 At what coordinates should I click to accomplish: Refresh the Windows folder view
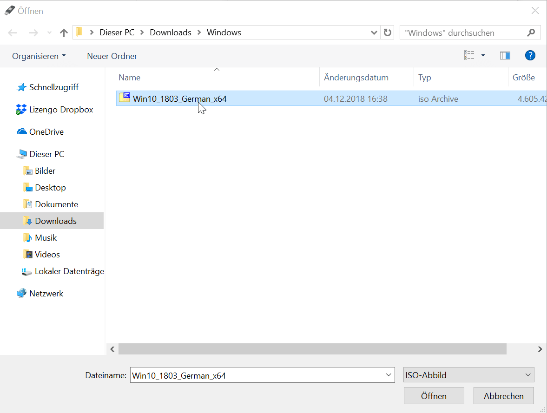tap(387, 33)
